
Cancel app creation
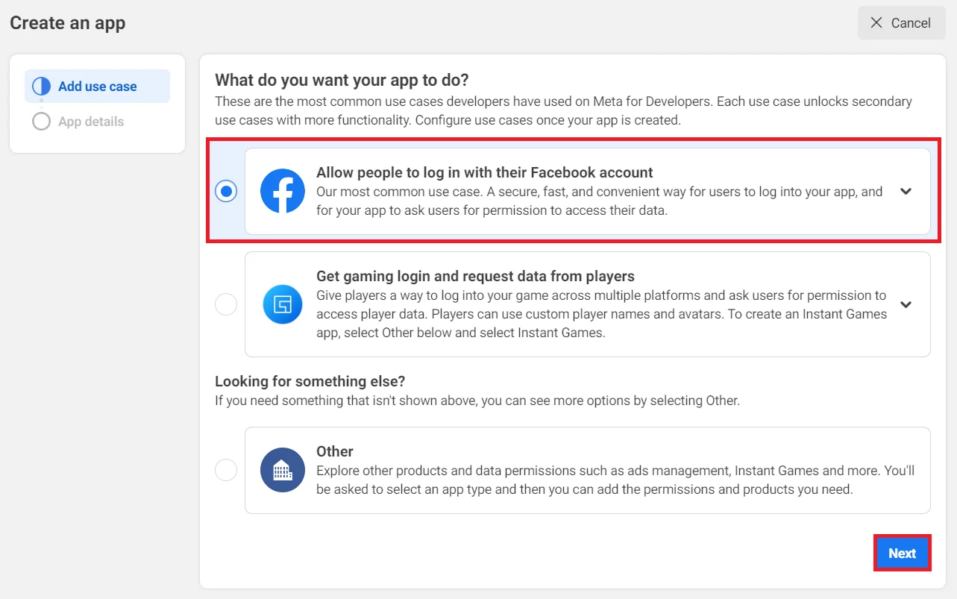pyautogui.click(x=901, y=23)
